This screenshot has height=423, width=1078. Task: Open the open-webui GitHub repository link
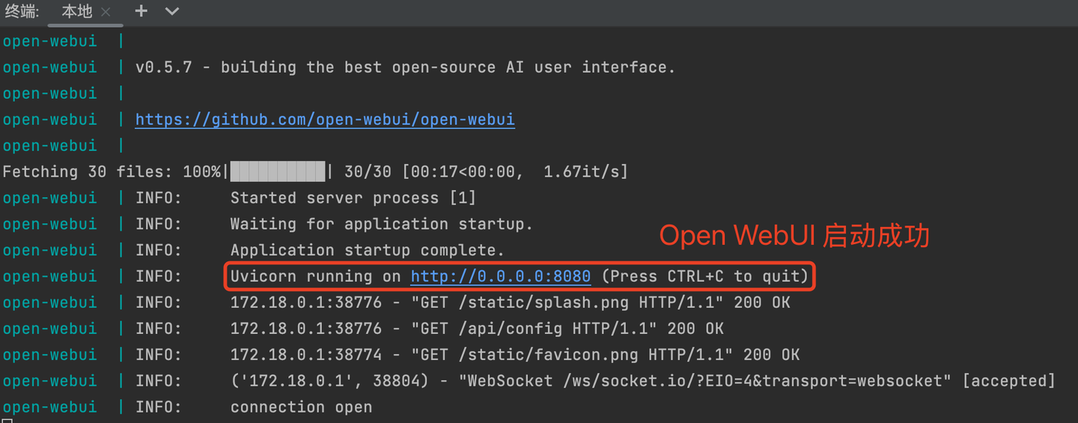[x=325, y=120]
